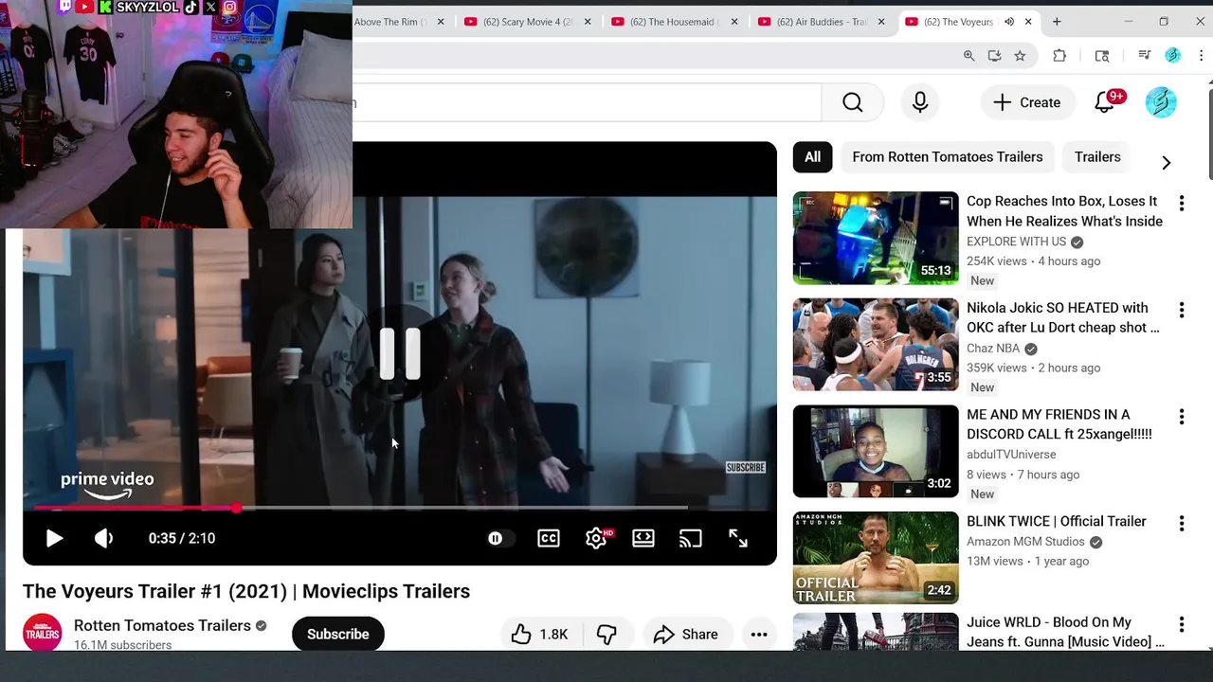Dislike the video with the thumbs-down button

[606, 635]
